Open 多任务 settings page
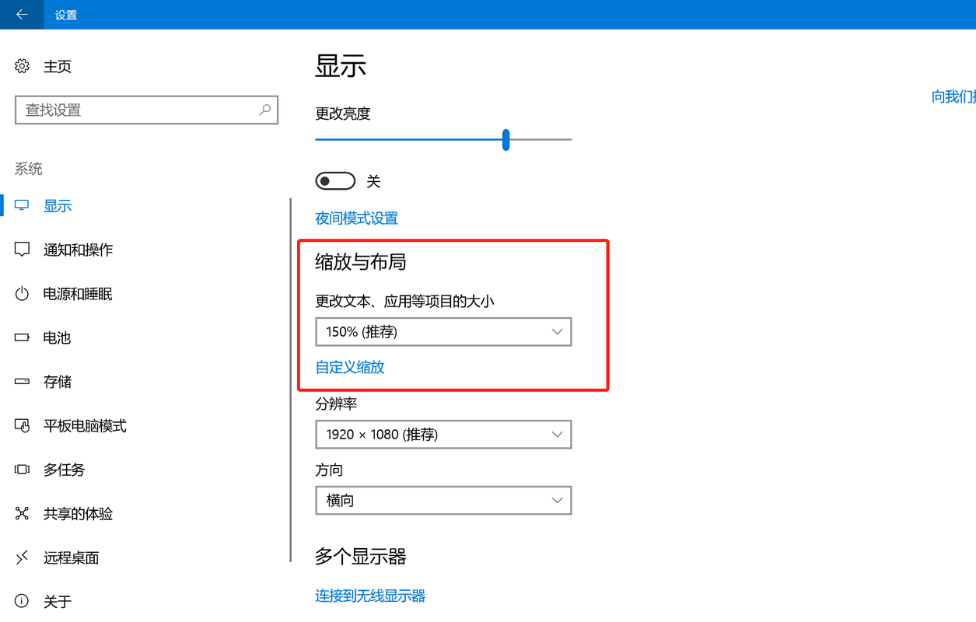The width and height of the screenshot is (976, 622). (65, 470)
